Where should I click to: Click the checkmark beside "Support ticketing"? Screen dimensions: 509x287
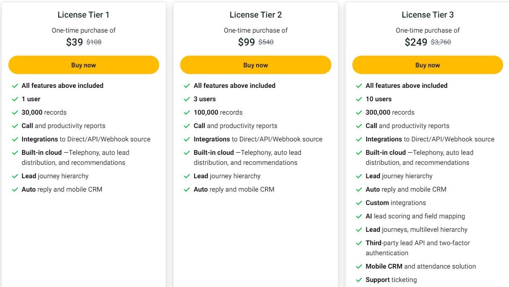359,279
